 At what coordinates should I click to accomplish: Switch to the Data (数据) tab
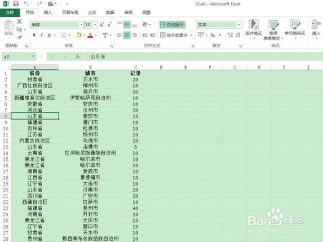point(110,13)
